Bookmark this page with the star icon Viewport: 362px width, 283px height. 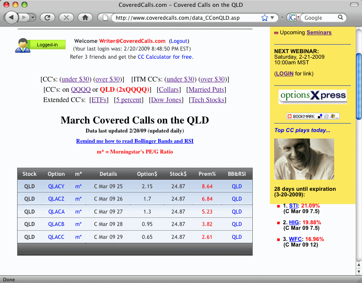tap(265, 18)
